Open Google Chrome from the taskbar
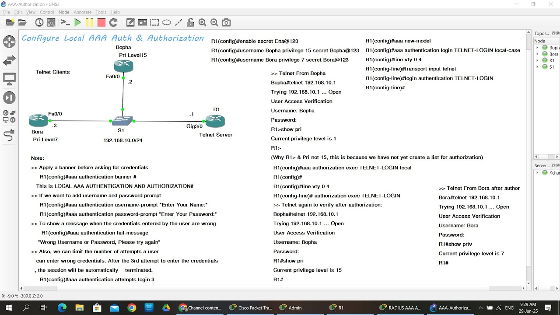 132,308
